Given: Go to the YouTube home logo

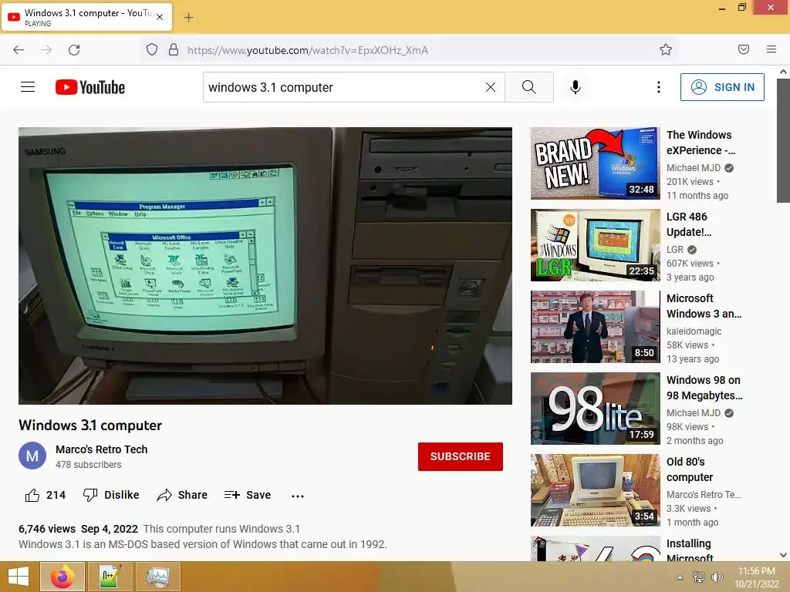Looking at the screenshot, I should click(x=90, y=87).
